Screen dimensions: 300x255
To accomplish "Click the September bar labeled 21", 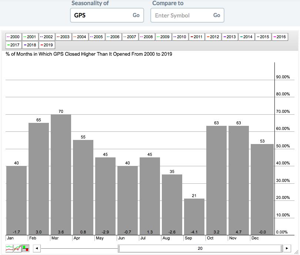I will 194,217.
